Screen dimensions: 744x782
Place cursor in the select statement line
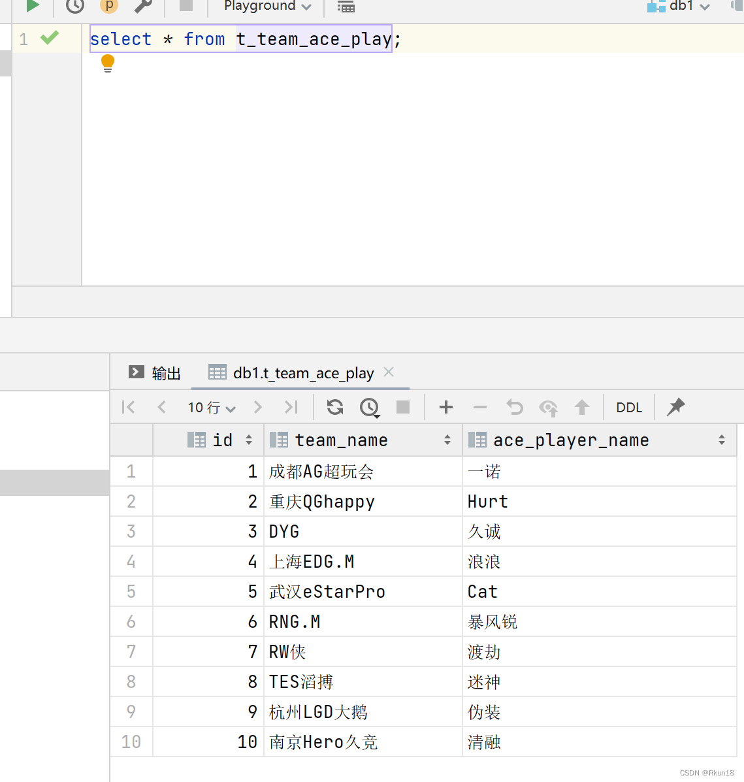pyautogui.click(x=246, y=39)
